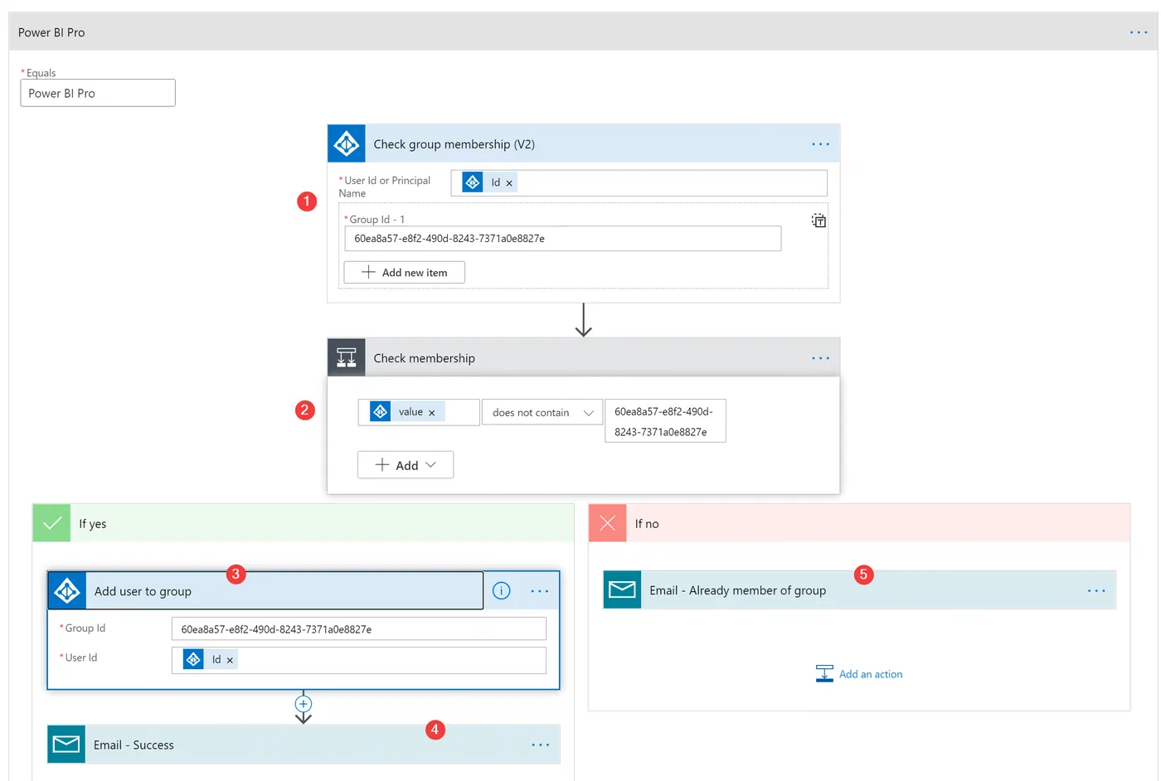Image resolution: width=1161 pixels, height=781 pixels.
Task: Expand the Email - Success action
Action: 304,745
